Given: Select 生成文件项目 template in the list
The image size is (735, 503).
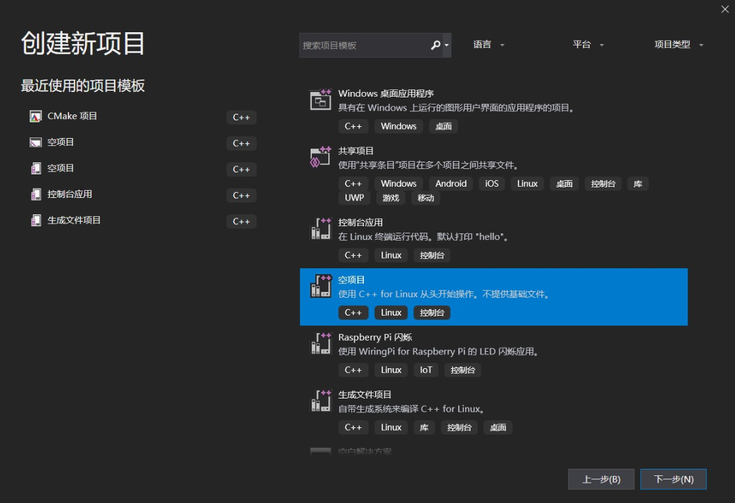Looking at the screenshot, I should 494,411.
